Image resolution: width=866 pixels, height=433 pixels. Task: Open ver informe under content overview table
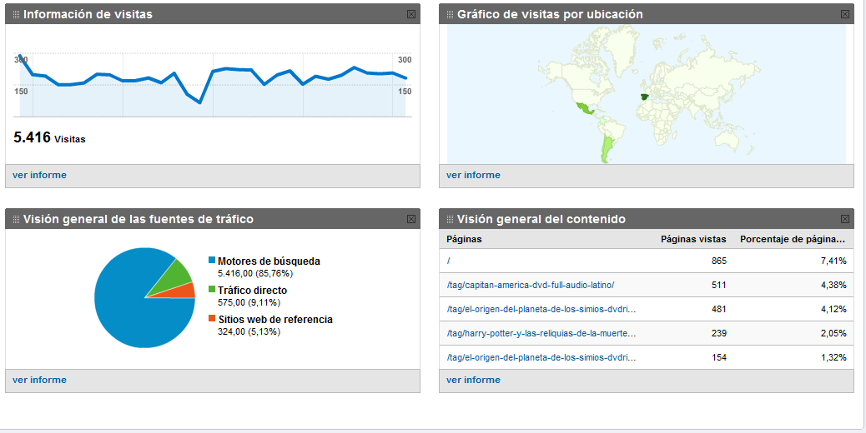[x=473, y=380]
